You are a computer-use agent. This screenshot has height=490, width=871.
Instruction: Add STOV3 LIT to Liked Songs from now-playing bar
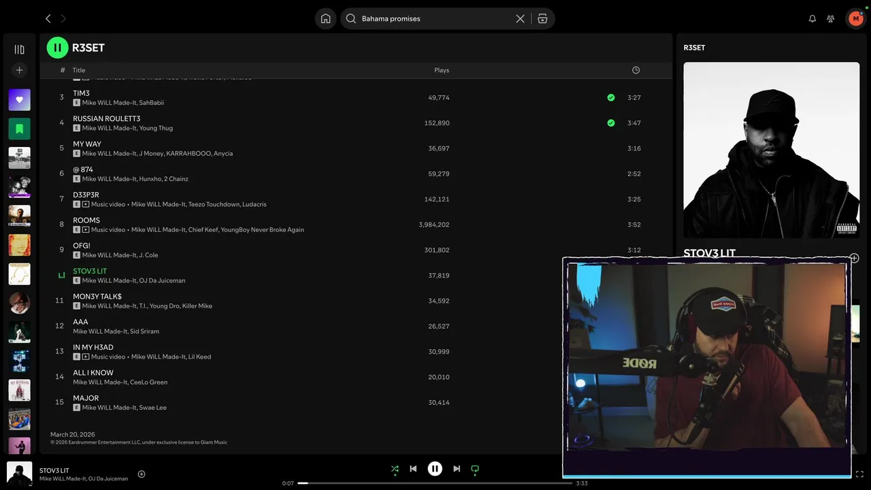pos(142,474)
